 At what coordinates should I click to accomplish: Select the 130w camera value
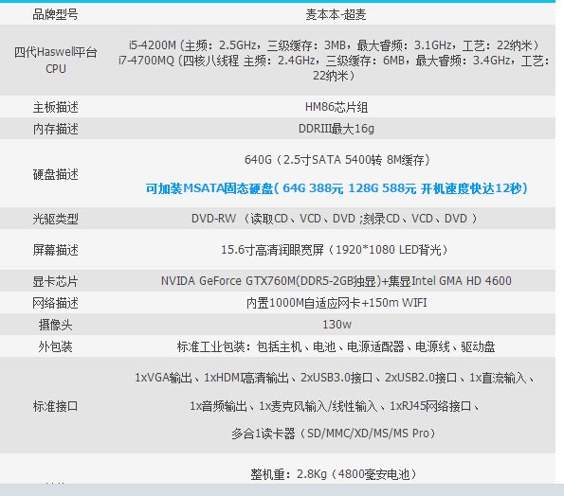[x=337, y=325]
